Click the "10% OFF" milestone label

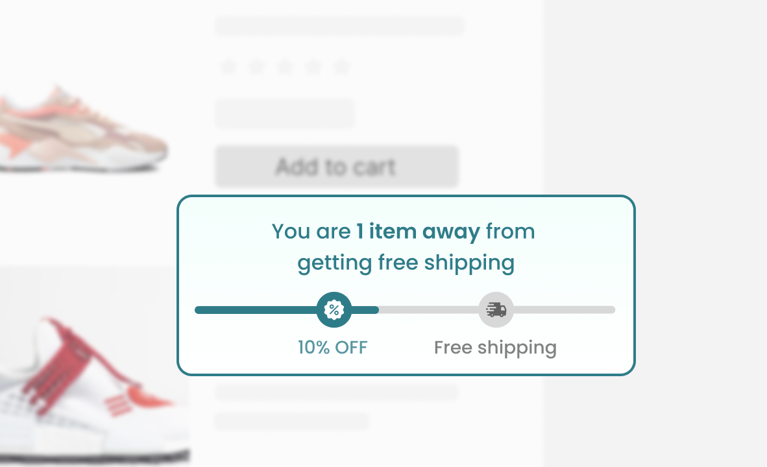click(x=332, y=348)
